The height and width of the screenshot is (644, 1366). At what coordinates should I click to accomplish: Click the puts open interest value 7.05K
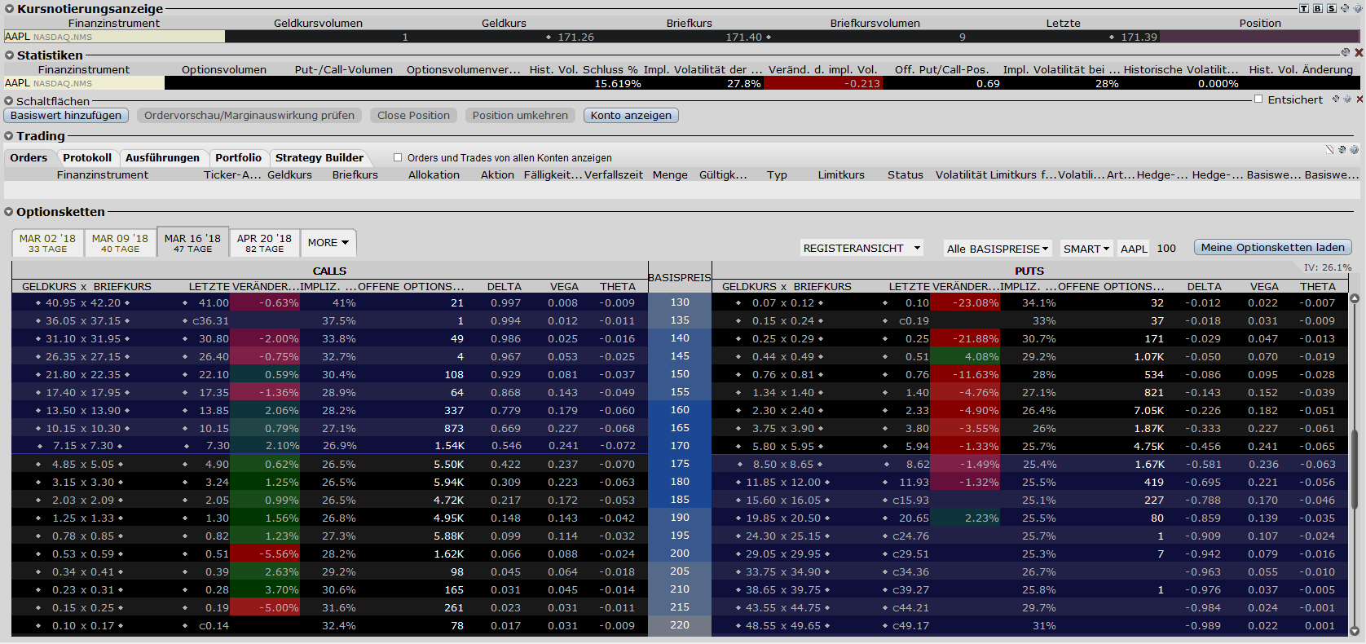(x=1149, y=410)
